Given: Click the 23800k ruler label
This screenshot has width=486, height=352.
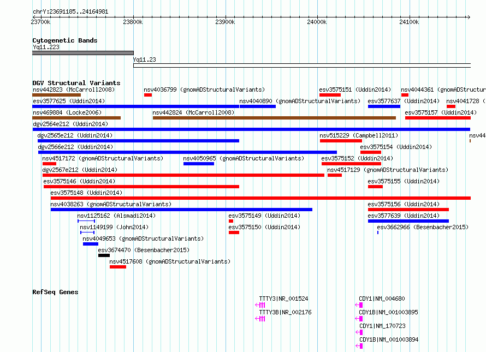Looking at the screenshot, I should pos(133,22).
